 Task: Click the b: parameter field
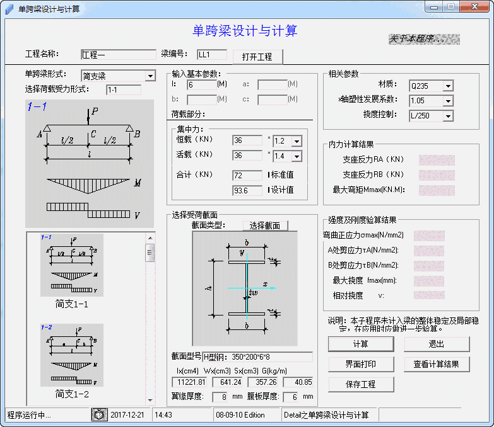tap(202, 100)
